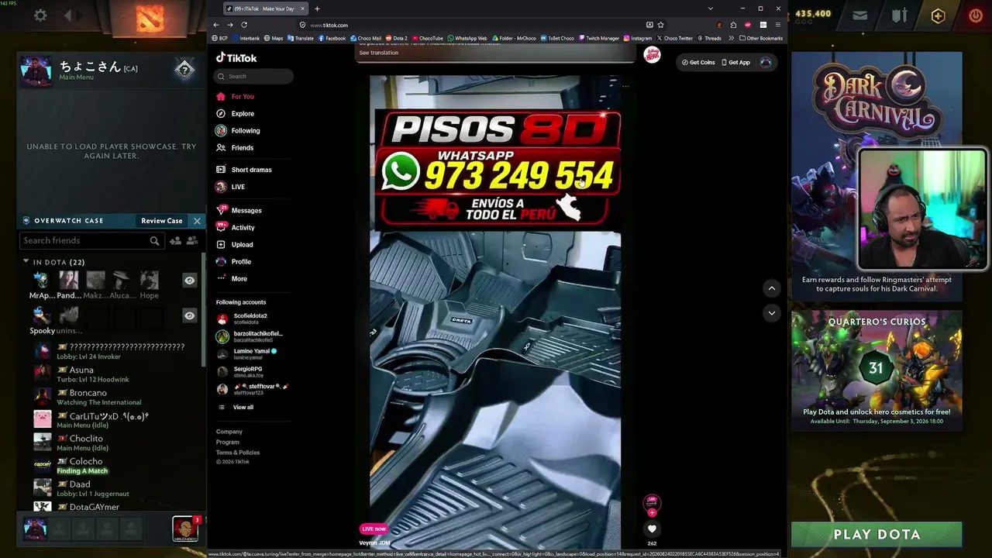Click the PLAY DOTA button
The width and height of the screenshot is (992, 558).
point(877,534)
